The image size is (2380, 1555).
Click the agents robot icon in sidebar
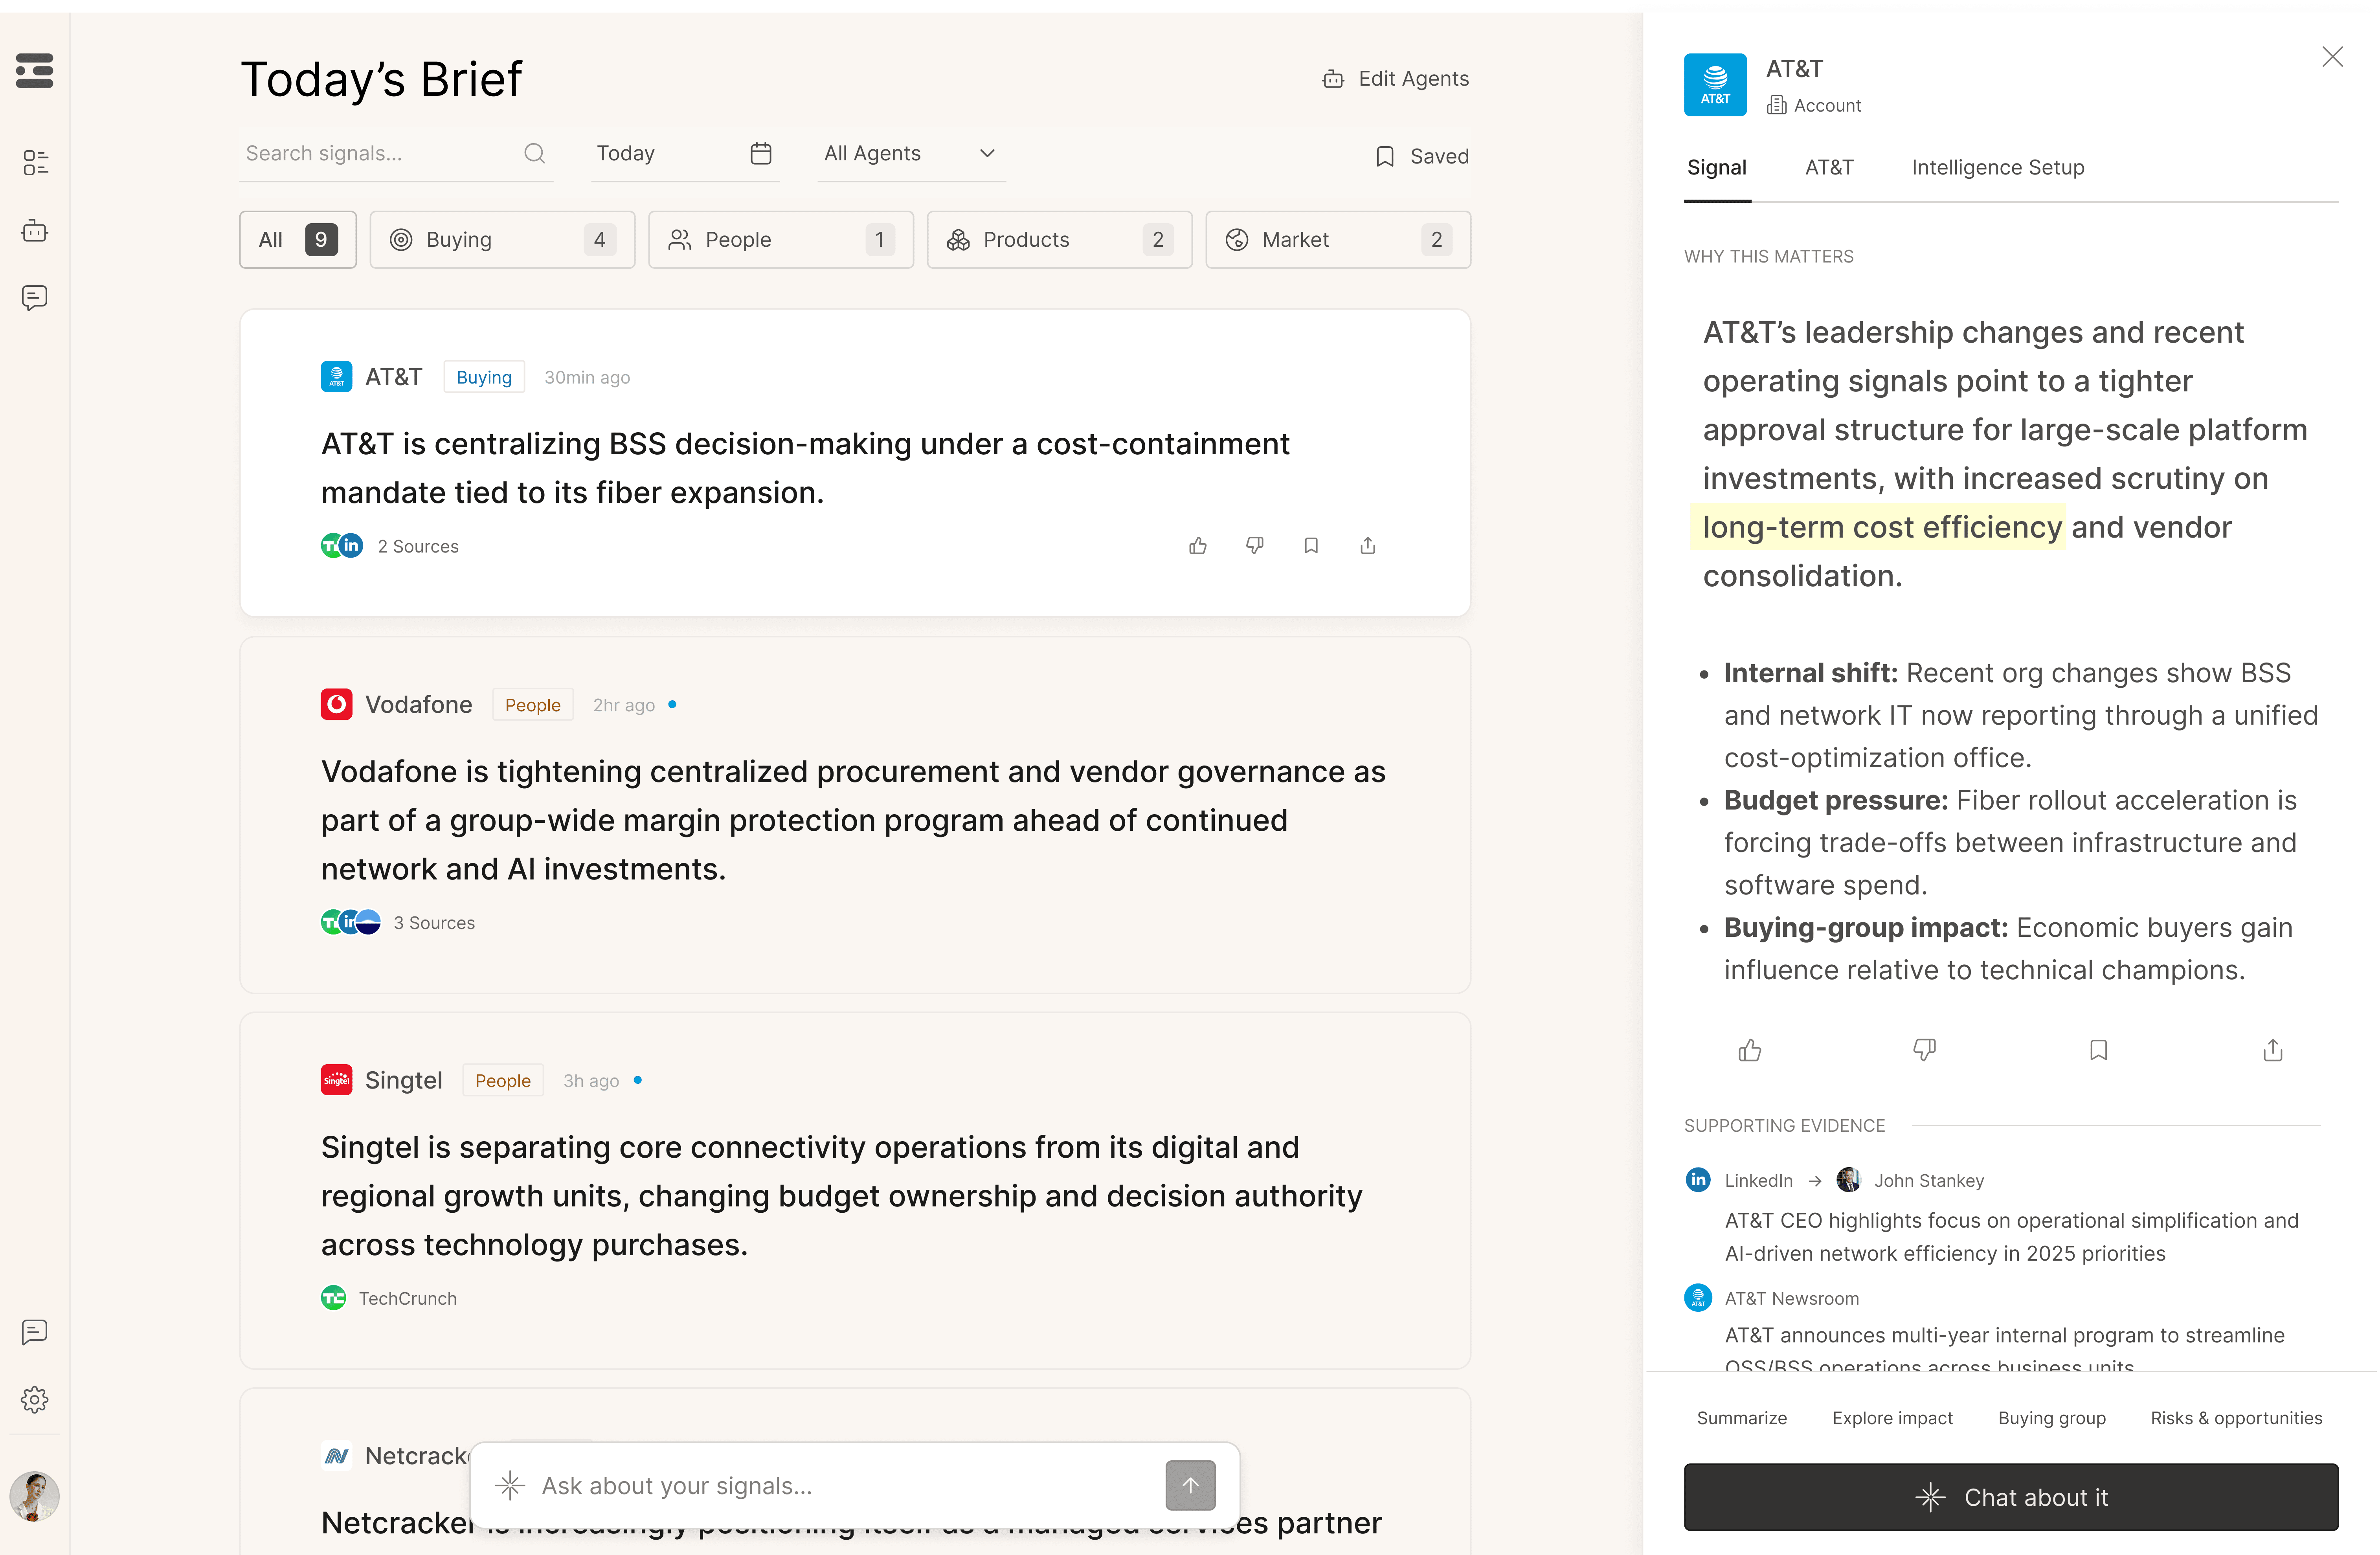click(34, 231)
